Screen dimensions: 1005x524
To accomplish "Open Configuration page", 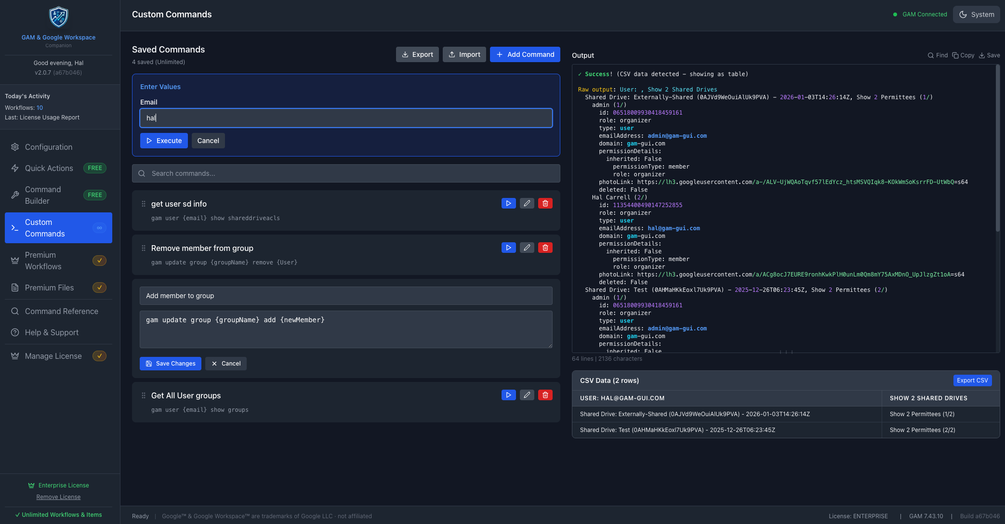I will coord(58,147).
